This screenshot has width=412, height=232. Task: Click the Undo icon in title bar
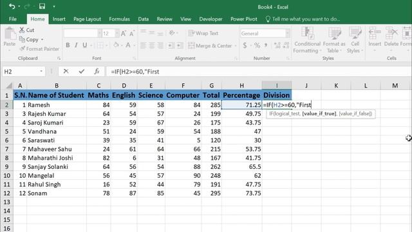(12, 6)
